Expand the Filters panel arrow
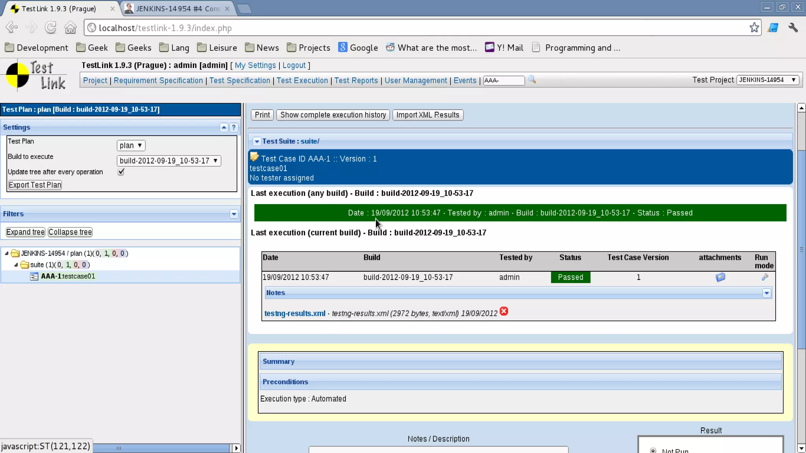 coord(234,214)
